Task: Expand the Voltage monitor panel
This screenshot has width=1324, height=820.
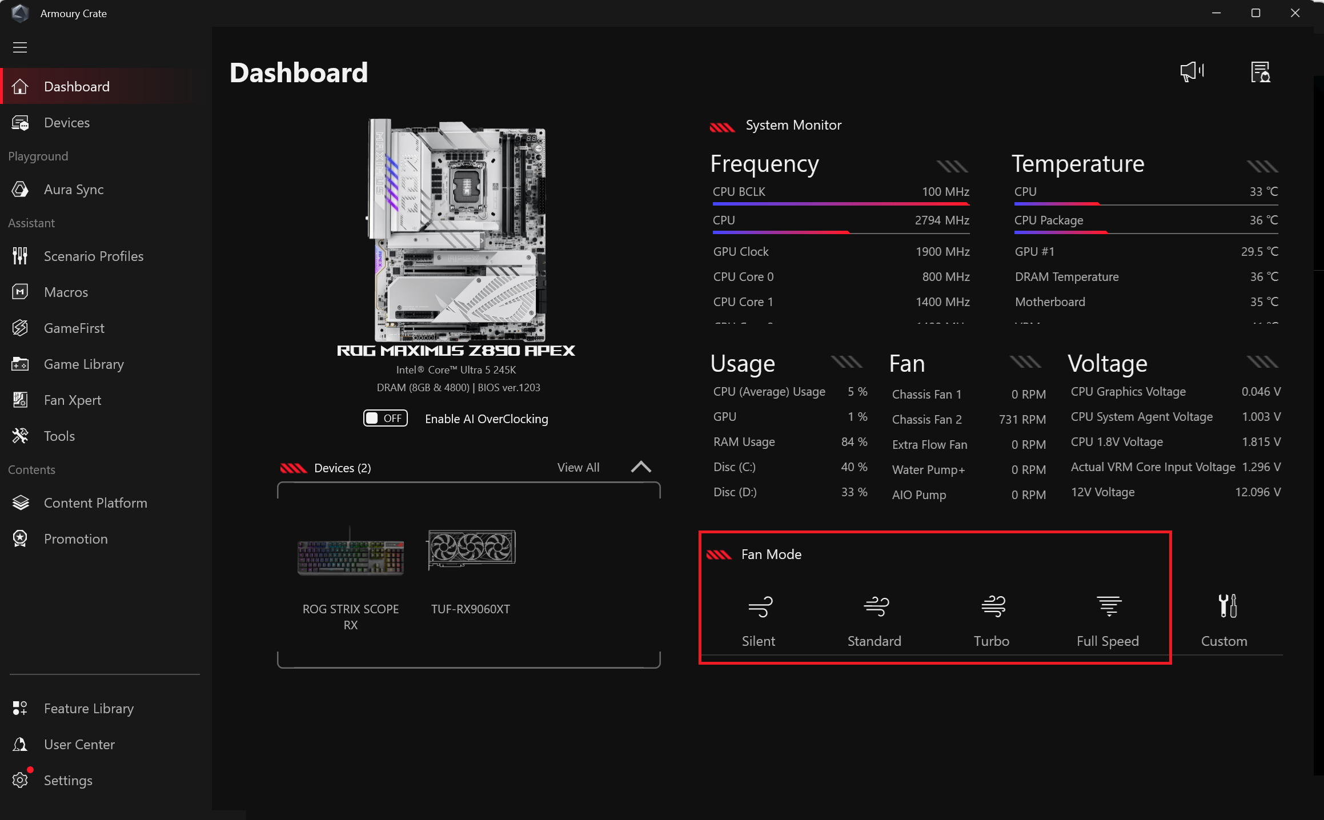Action: point(1262,362)
